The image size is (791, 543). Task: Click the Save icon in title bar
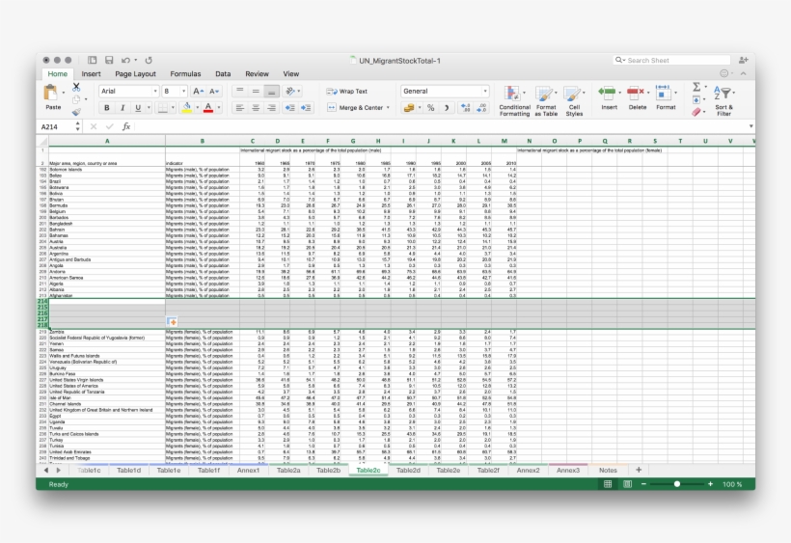tap(109, 60)
